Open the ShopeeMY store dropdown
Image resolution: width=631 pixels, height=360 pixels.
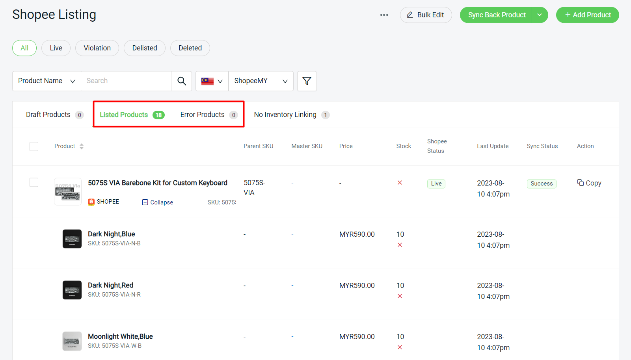261,81
